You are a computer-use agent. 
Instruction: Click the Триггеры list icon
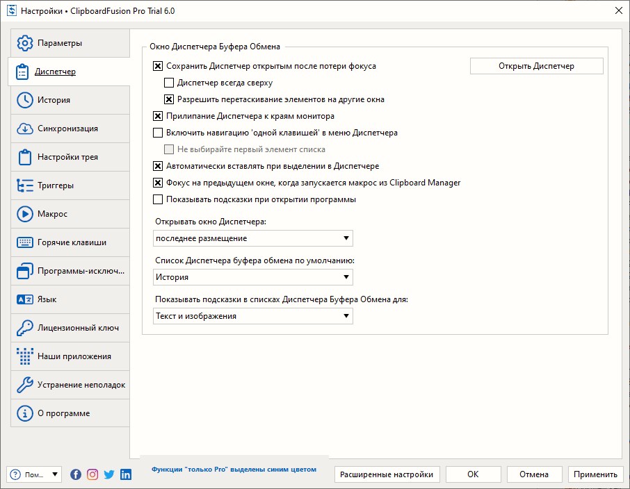pos(24,185)
